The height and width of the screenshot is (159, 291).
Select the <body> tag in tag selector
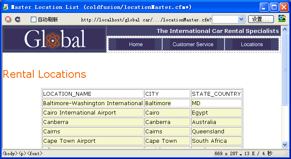tap(10, 153)
